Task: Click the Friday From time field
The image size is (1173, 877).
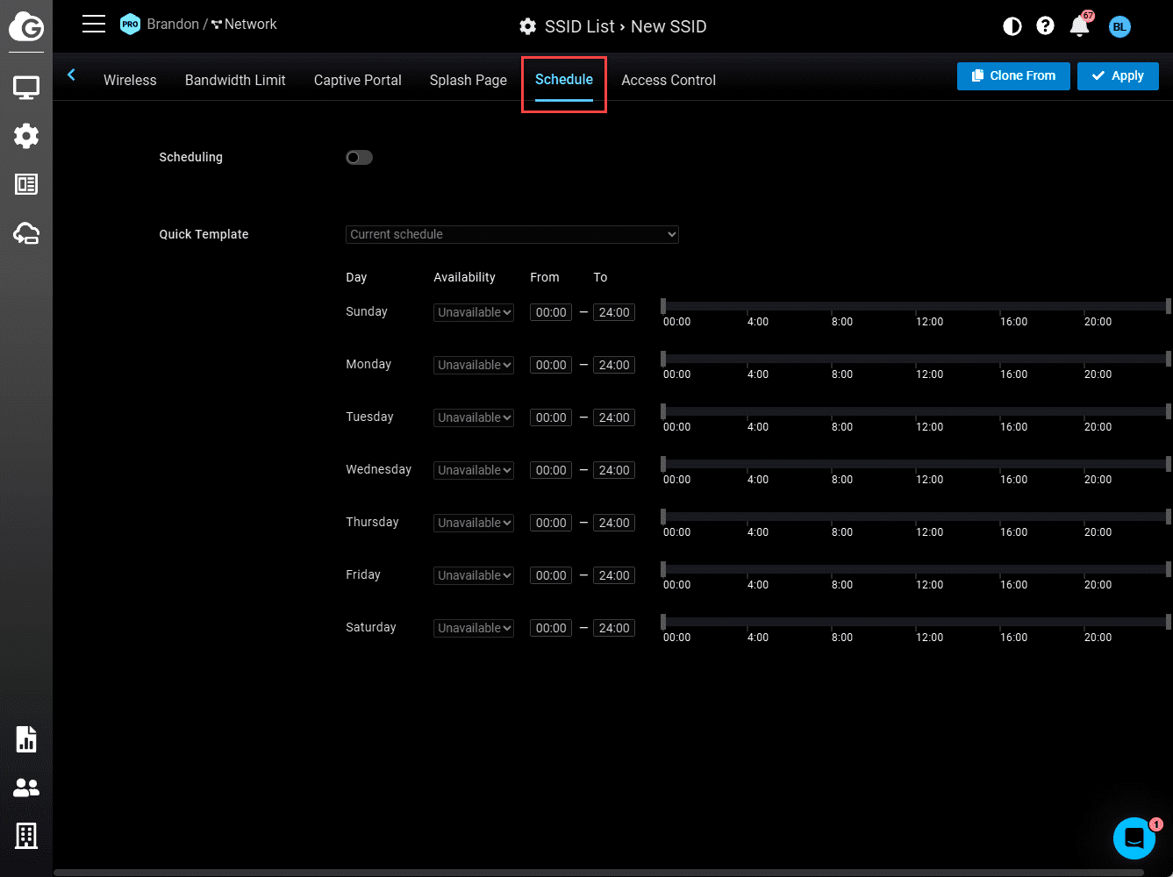Action: point(551,575)
